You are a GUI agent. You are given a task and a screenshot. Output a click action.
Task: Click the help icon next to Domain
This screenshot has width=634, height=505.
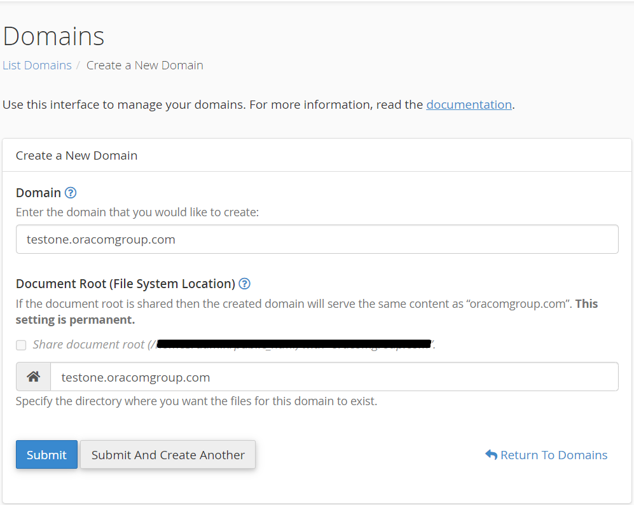(71, 193)
